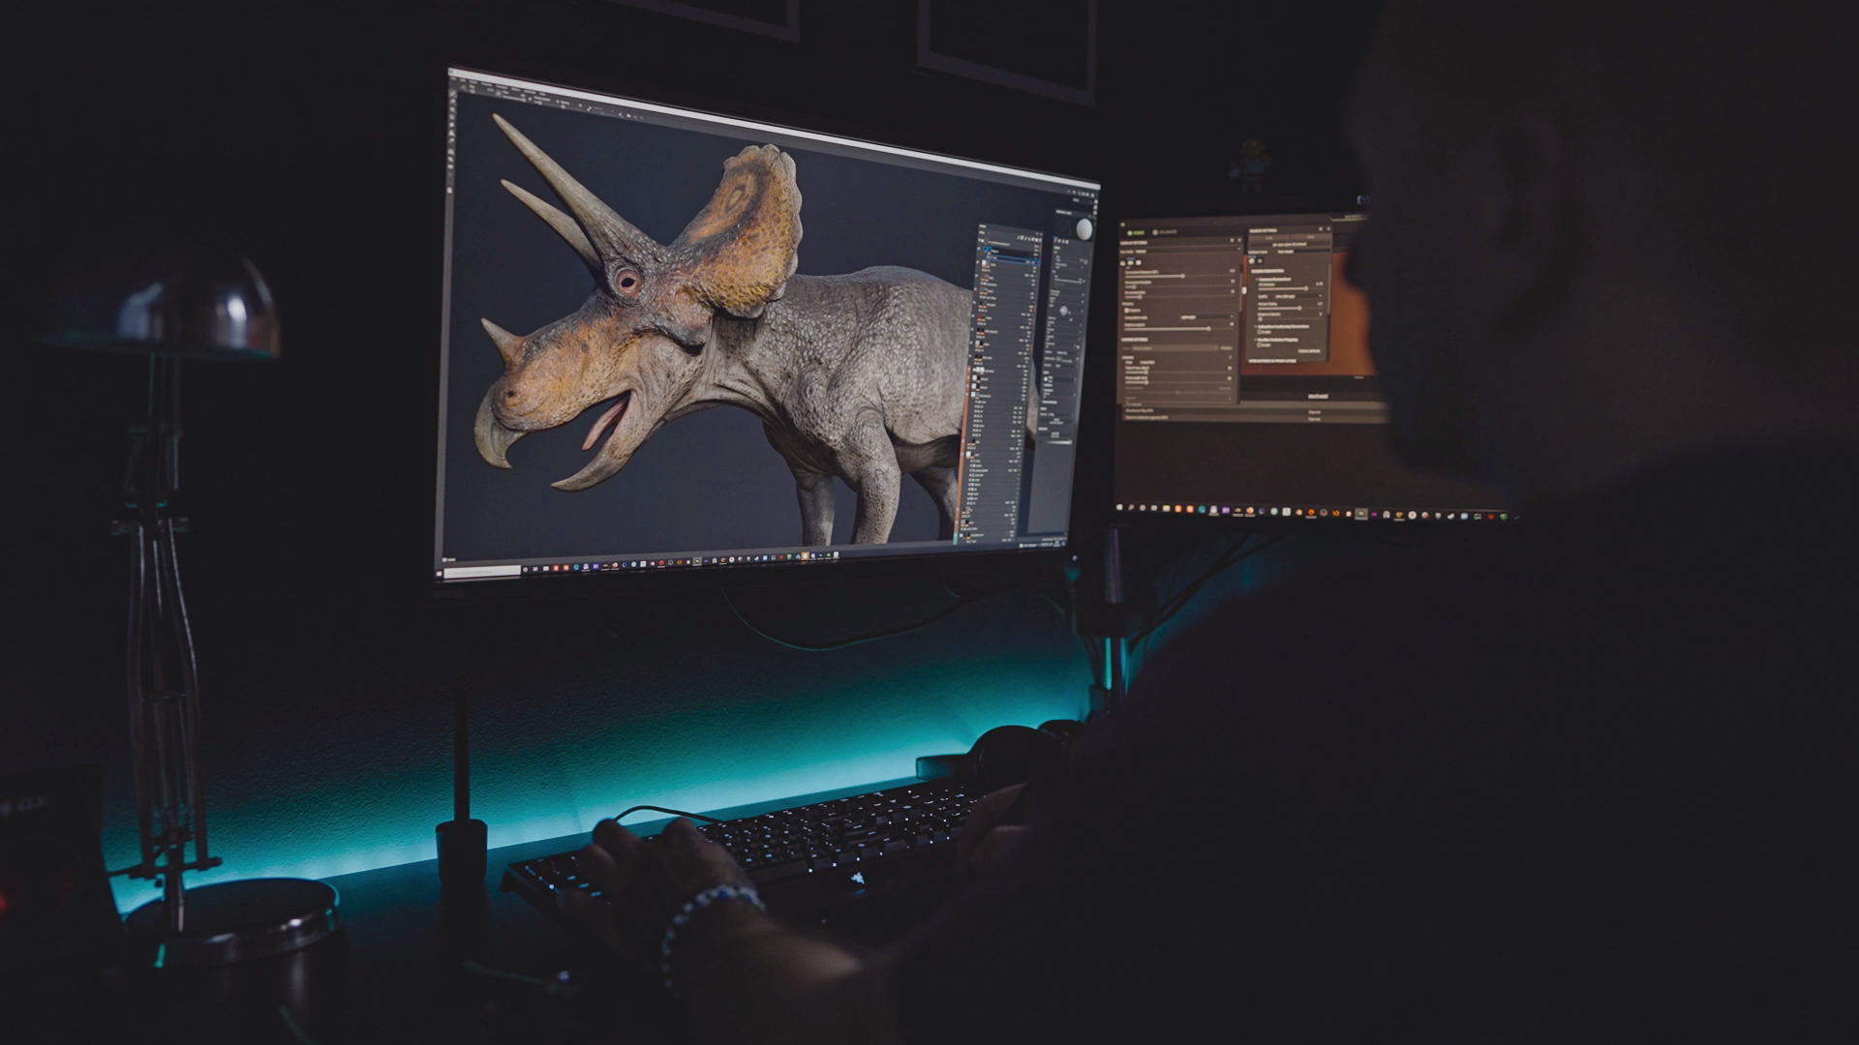Enable Parallax Occlusion Mapping checkbox

click(1258, 344)
